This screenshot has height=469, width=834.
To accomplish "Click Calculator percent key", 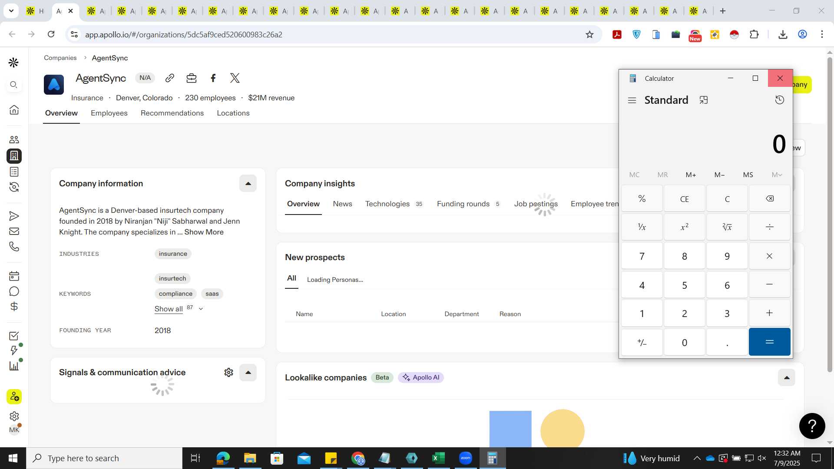I will (642, 198).
